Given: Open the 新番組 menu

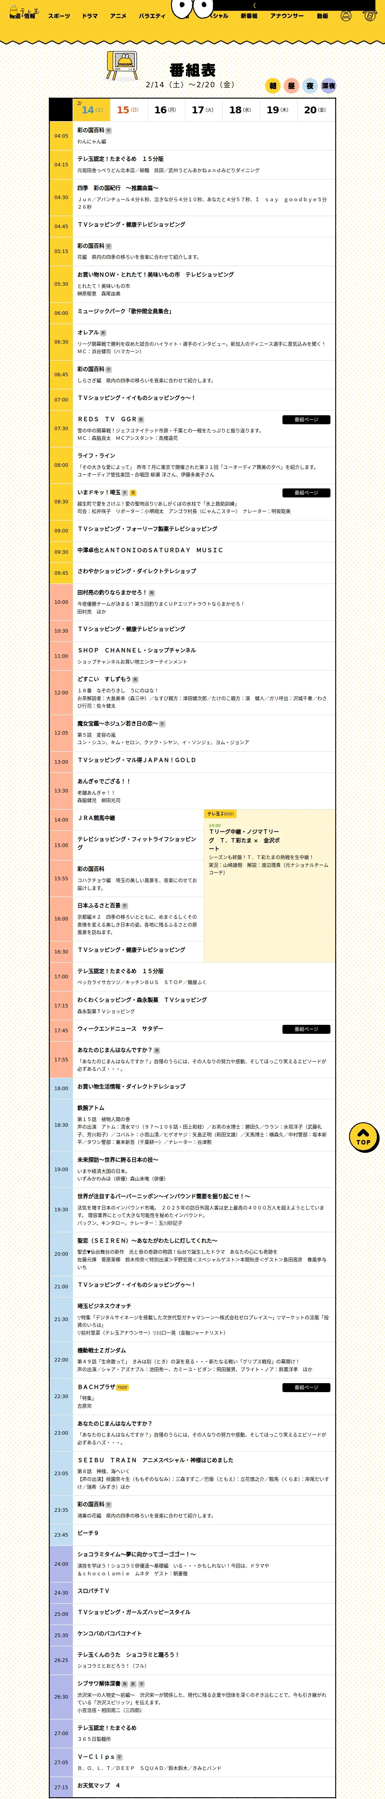Looking at the screenshot, I should pyautogui.click(x=249, y=16).
